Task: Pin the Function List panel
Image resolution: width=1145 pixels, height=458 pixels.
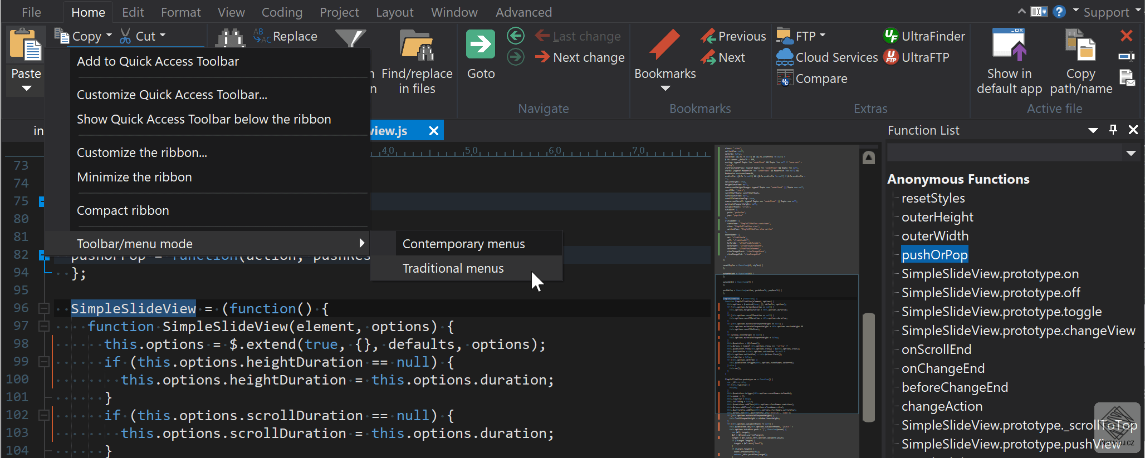Action: coord(1113,130)
